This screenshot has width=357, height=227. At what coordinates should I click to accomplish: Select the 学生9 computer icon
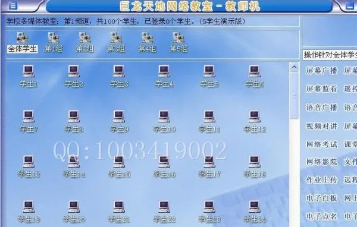point(119,116)
